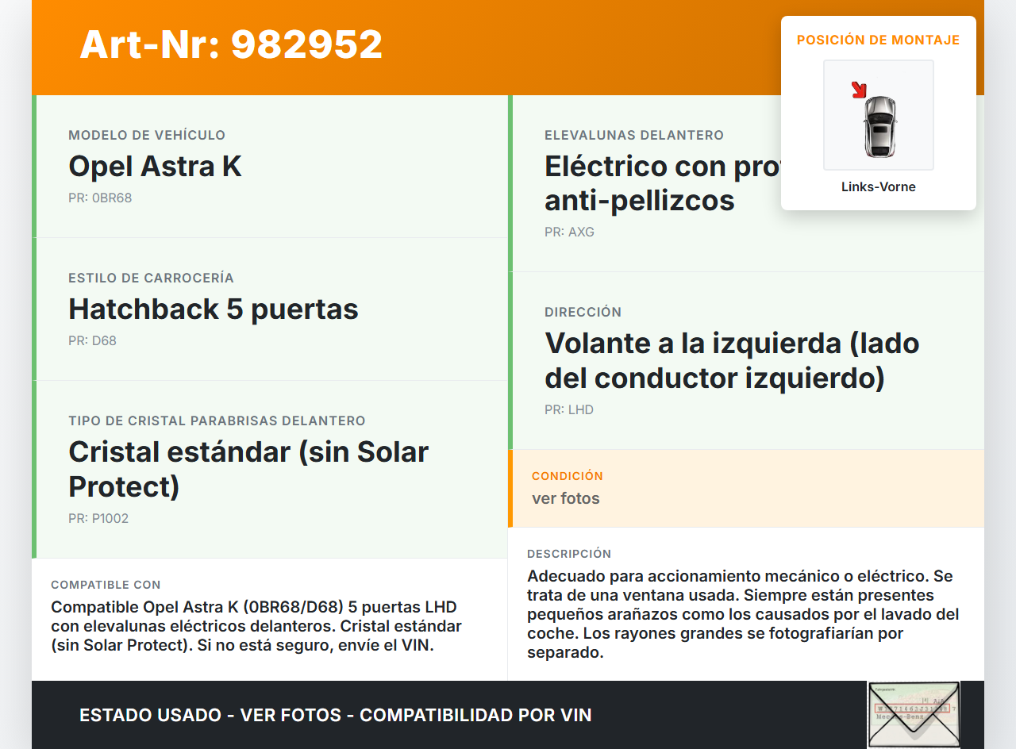Click the orange "CONDICIÓN" label

point(568,476)
